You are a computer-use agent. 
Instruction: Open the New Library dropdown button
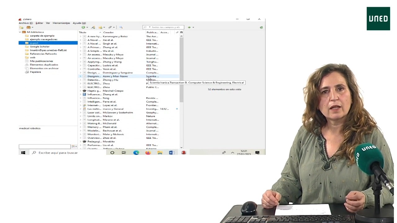(x=29, y=28)
